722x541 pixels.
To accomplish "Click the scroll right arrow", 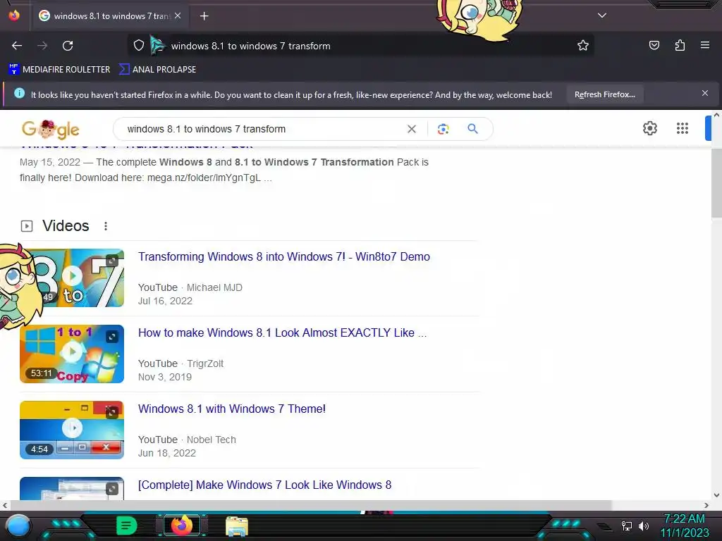I will point(706,505).
